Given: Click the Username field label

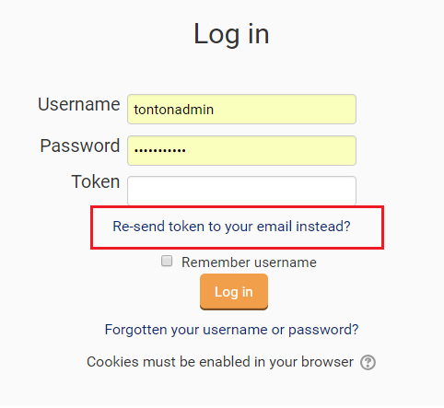Looking at the screenshot, I should (x=79, y=104).
